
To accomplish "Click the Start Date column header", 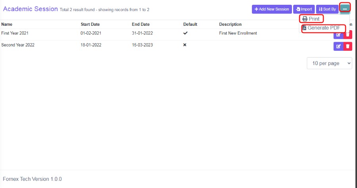I will pyautogui.click(x=90, y=24).
